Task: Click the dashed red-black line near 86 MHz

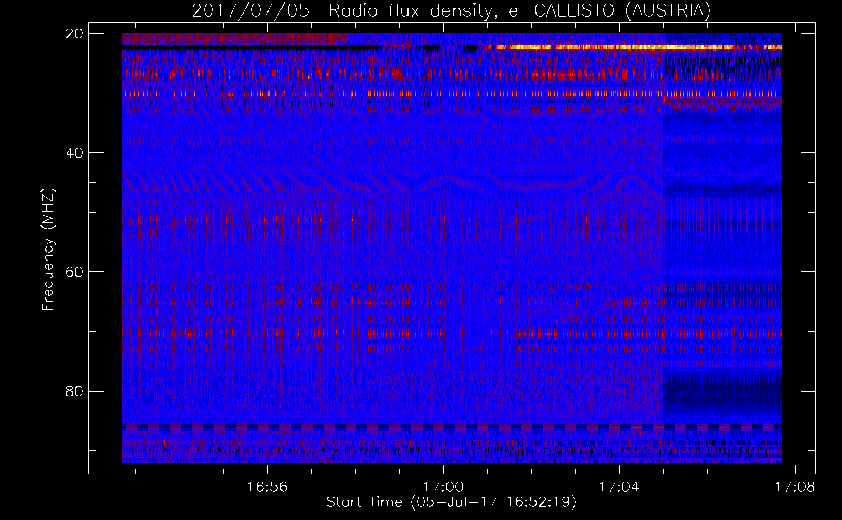Action: pyautogui.click(x=452, y=427)
